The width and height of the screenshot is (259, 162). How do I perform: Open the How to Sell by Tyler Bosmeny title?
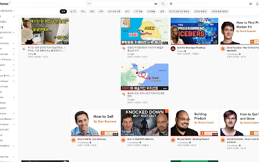[92, 139]
